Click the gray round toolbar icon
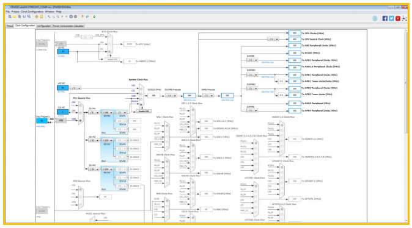This screenshot has height=228, width=412. click(75, 17)
